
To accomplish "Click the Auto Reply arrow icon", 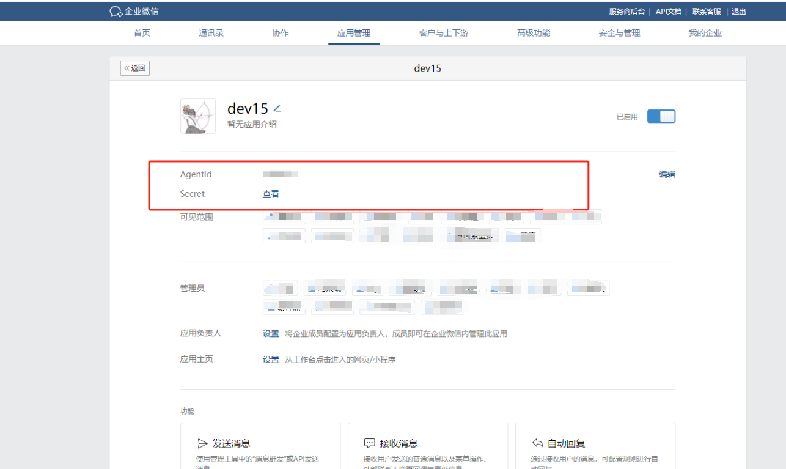I will click(538, 443).
